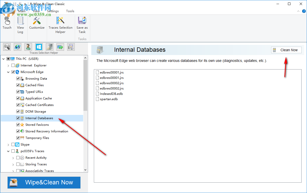The width and height of the screenshot is (307, 193).
Task: Uncheck DOM Storage checkbox
Action: pos(18,112)
